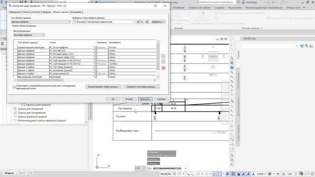Open the grid snap settings dropdown in the status bar
The height and width of the screenshot is (177, 315).
(x=184, y=174)
